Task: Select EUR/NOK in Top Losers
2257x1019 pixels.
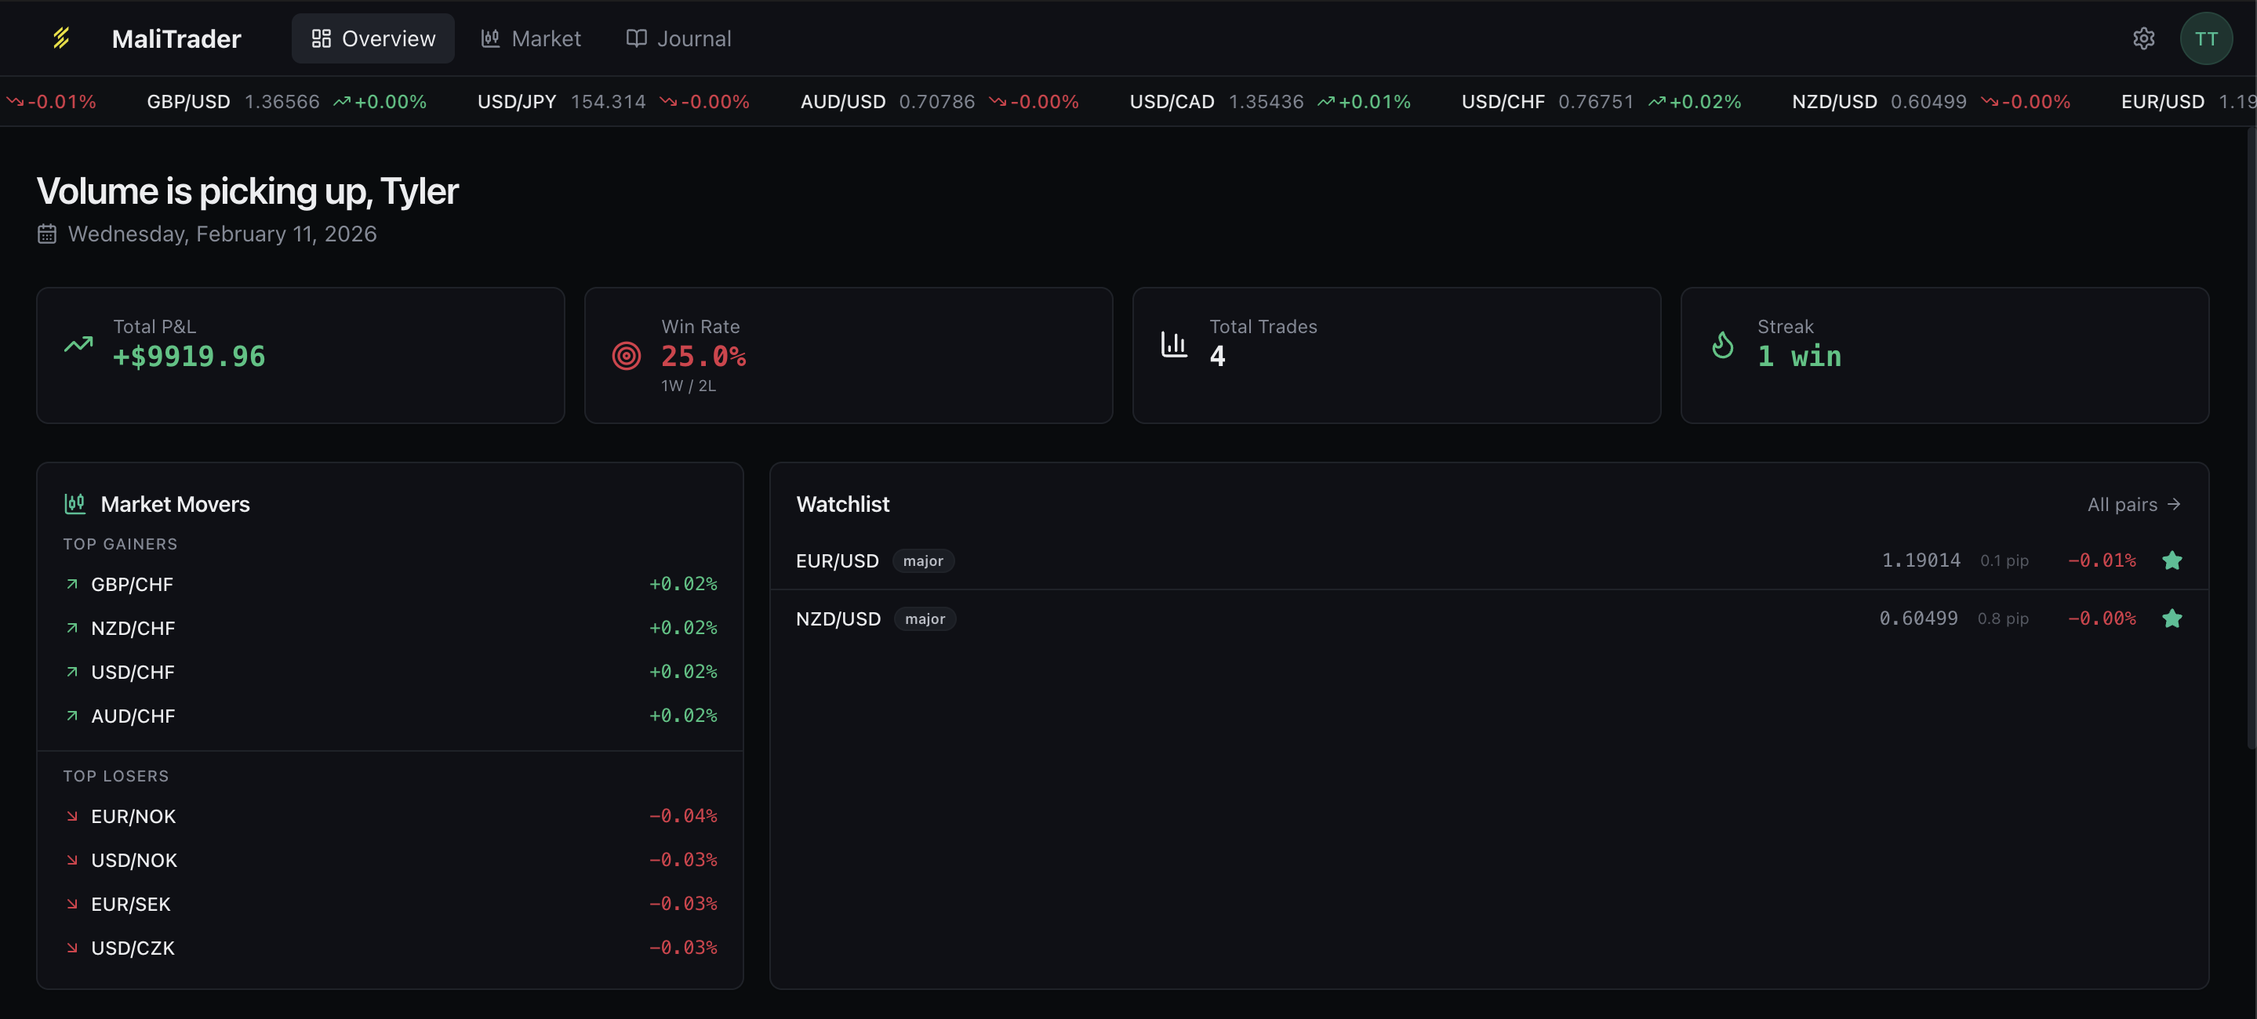Action: [133, 816]
